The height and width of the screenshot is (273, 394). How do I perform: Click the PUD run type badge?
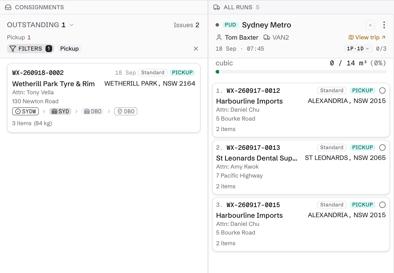point(230,25)
